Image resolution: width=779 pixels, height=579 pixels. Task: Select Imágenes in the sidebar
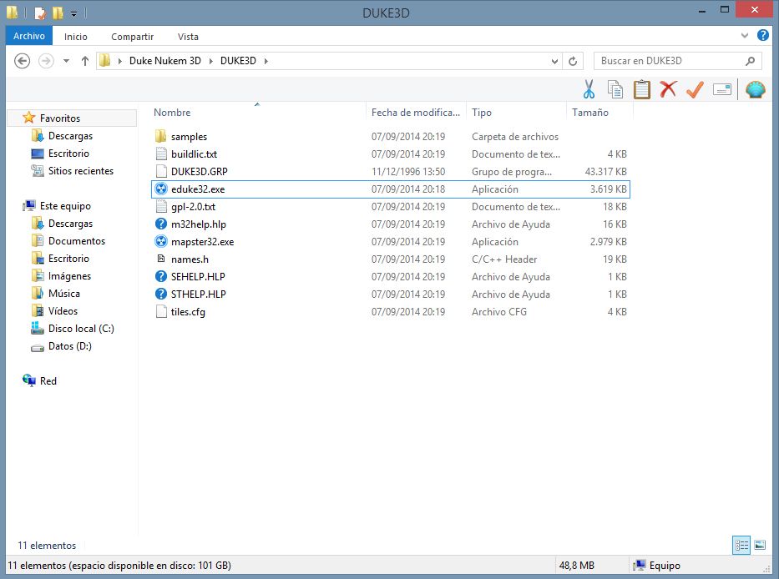[x=69, y=276]
